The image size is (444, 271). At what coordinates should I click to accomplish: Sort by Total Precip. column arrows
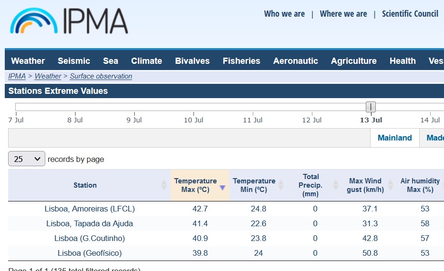coord(335,185)
